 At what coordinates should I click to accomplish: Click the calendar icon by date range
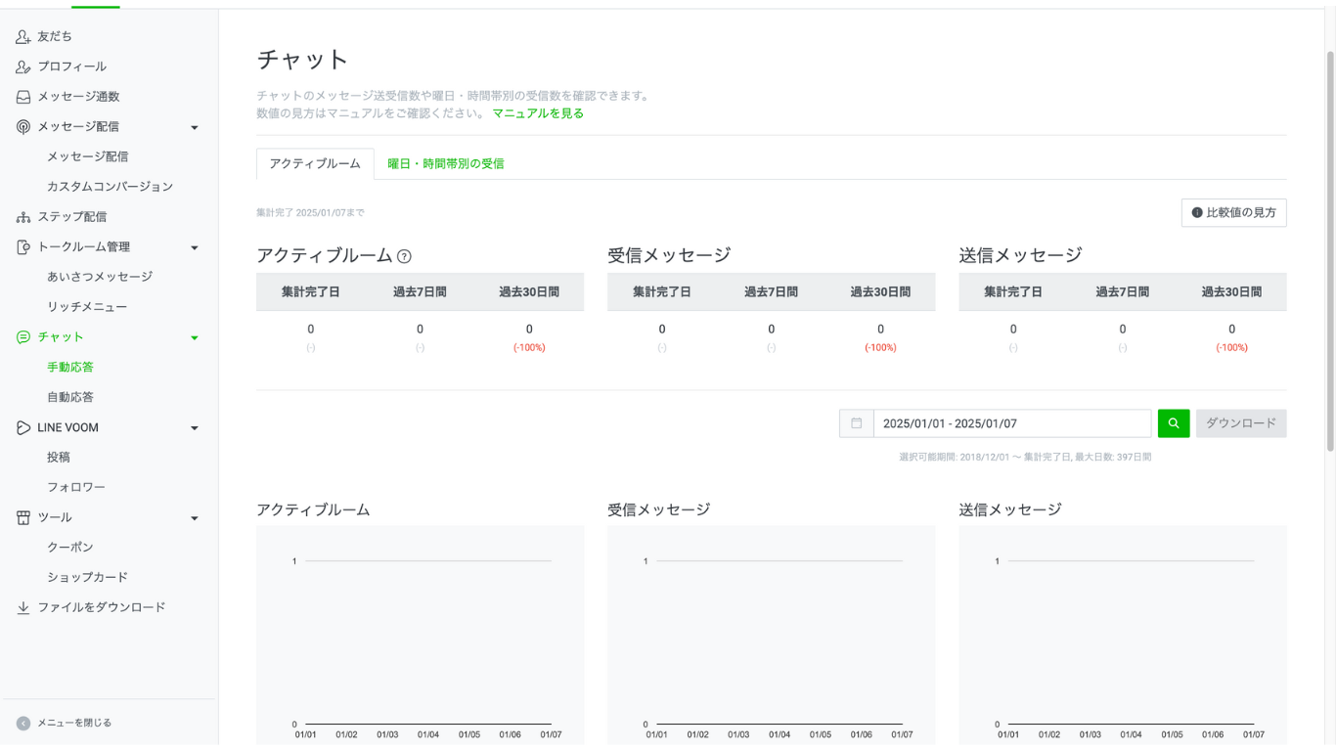(x=857, y=423)
